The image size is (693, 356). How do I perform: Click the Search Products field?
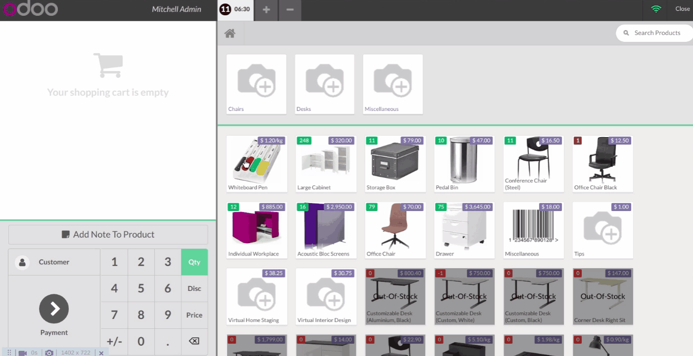point(657,33)
